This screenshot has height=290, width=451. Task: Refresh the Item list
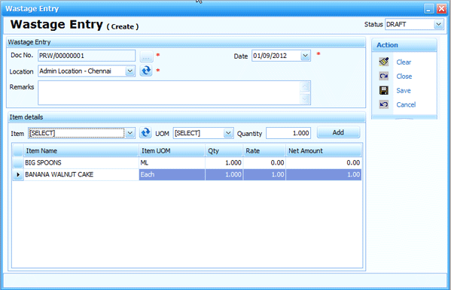click(x=145, y=133)
